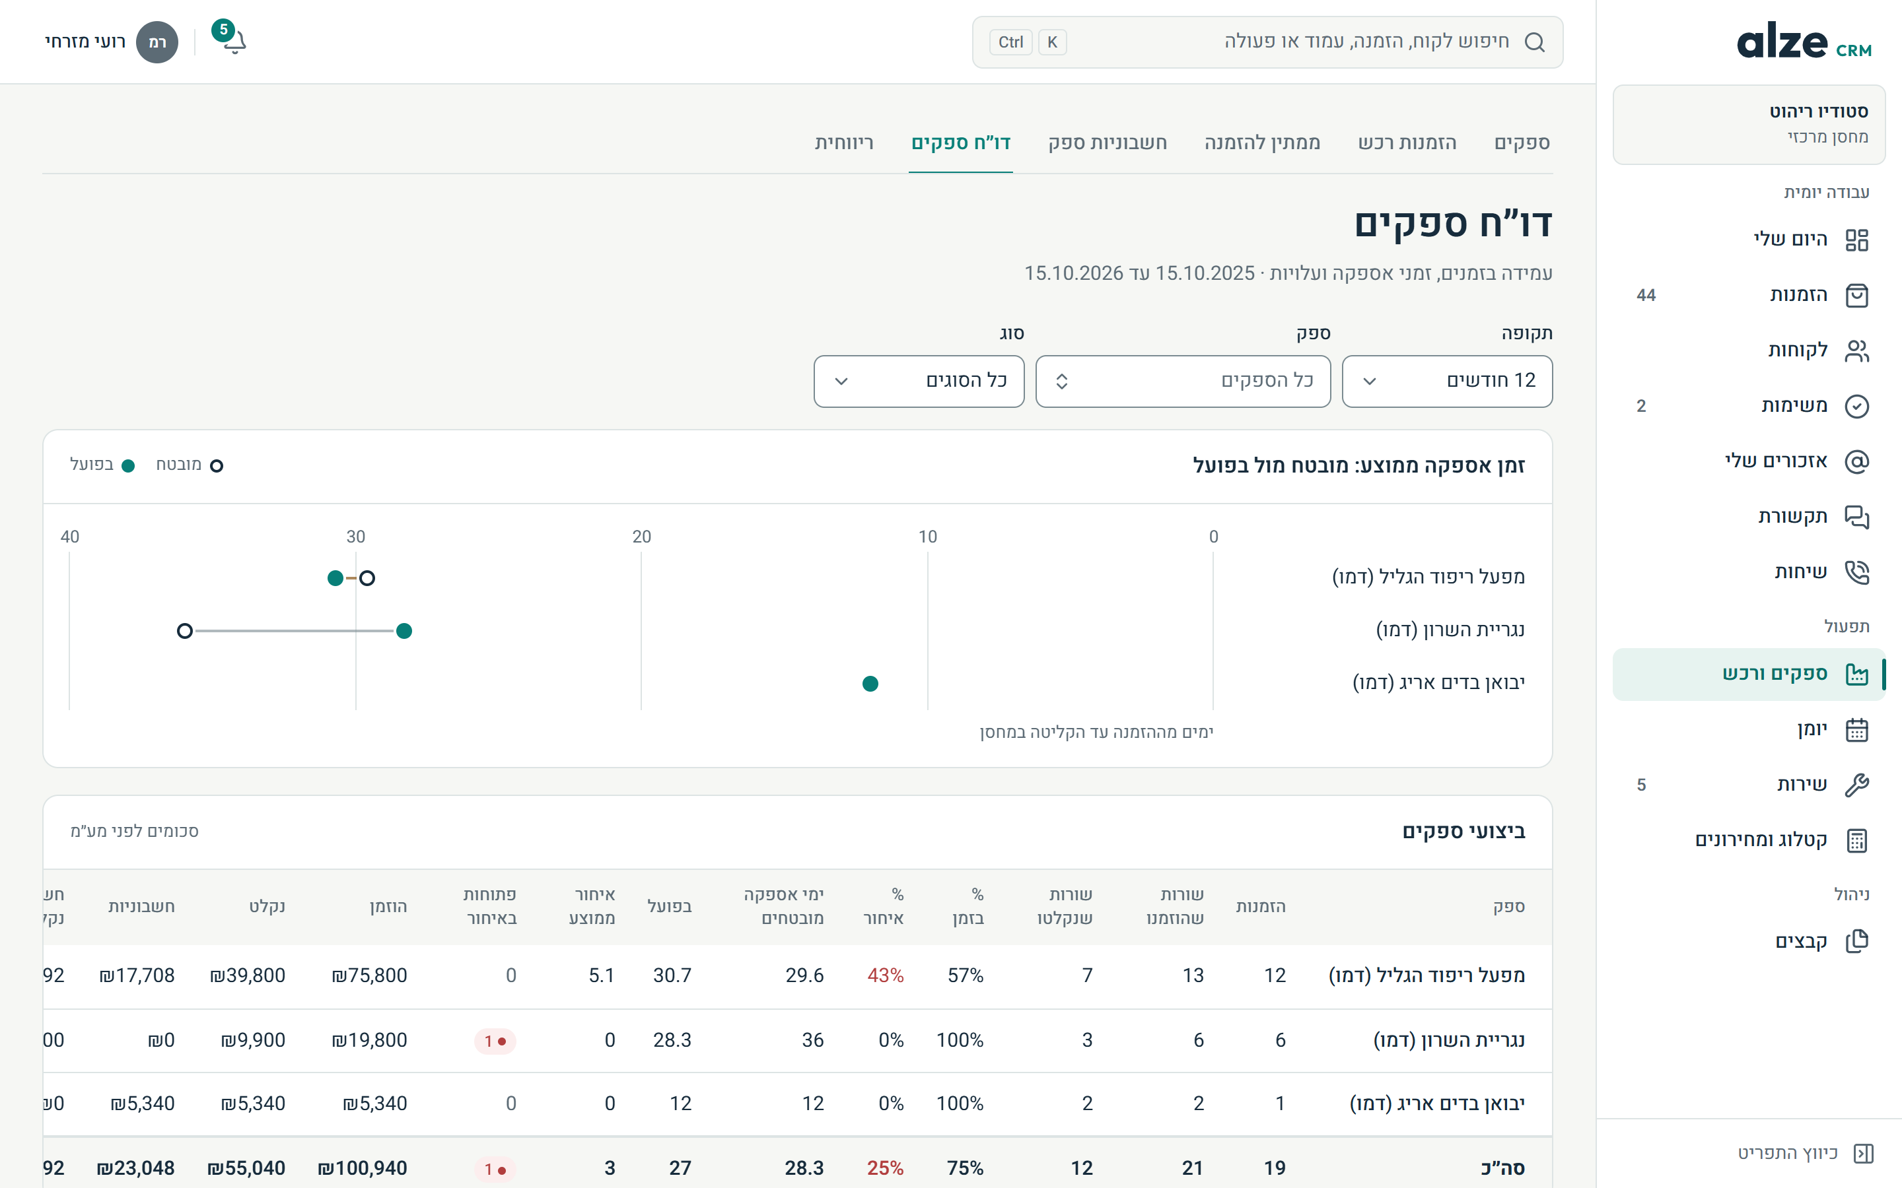The width and height of the screenshot is (1902, 1188).
Task: Click the ₪75,800 ordered amount cell
Action: [369, 976]
